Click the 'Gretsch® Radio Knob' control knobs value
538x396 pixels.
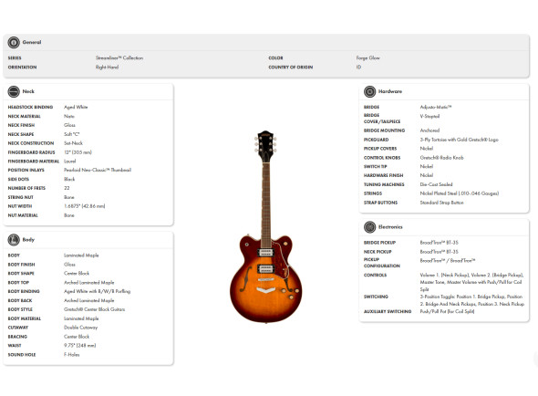(x=441, y=158)
